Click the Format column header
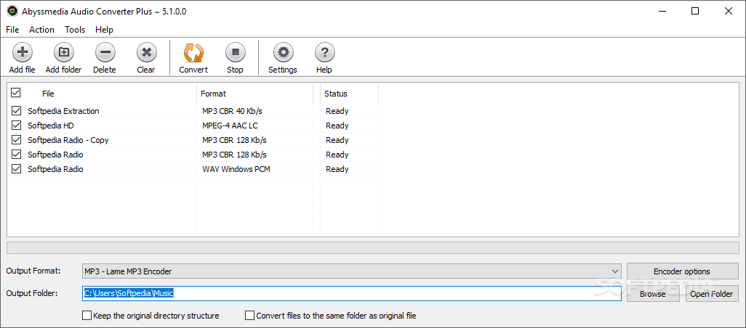Viewport: 746px width, 328px height. [254, 94]
